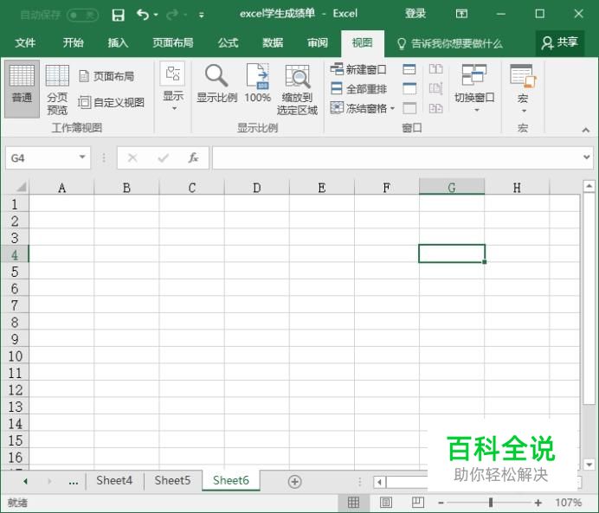This screenshot has width=599, height=513.
Task: Click the 登录 sign-in button
Action: click(x=415, y=14)
